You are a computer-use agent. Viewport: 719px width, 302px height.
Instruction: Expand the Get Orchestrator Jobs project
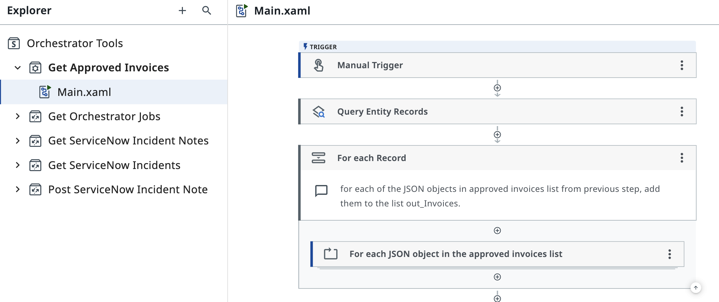coord(18,116)
